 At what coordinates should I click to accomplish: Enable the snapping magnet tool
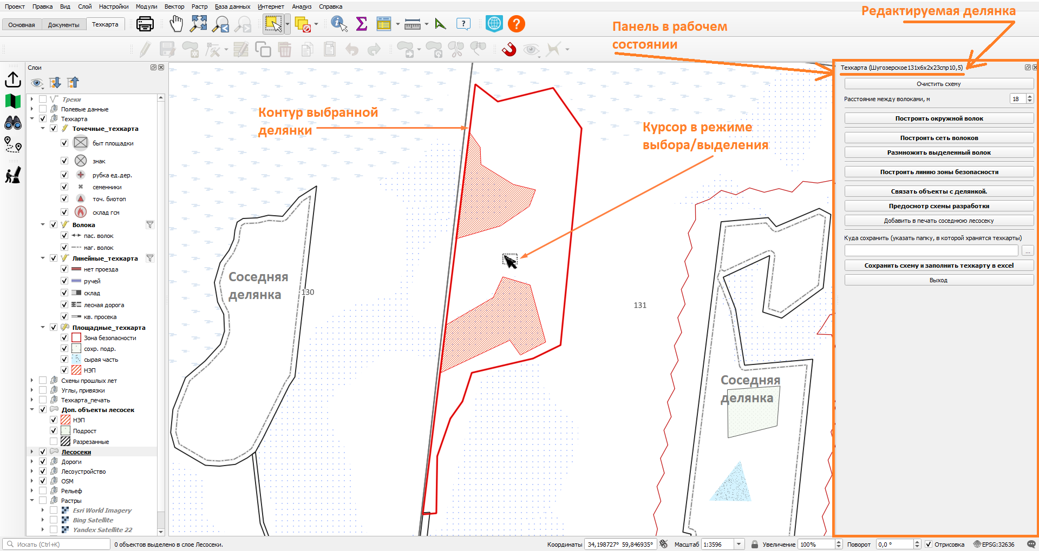point(509,50)
